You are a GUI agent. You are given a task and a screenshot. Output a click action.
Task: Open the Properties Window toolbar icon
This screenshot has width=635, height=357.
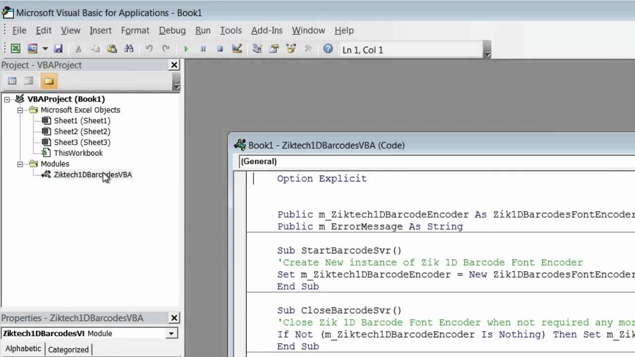274,49
